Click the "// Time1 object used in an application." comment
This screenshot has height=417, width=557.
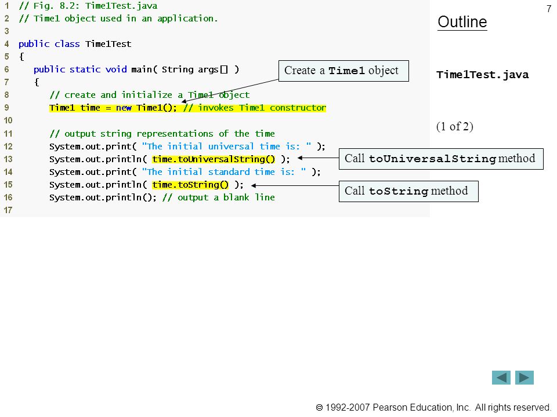click(118, 19)
